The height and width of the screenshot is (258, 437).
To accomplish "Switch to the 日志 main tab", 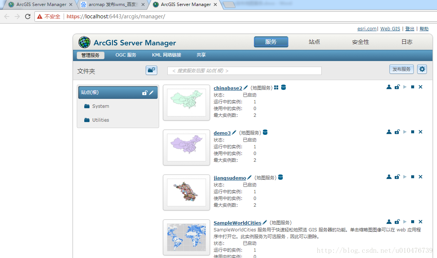I will click(x=407, y=42).
